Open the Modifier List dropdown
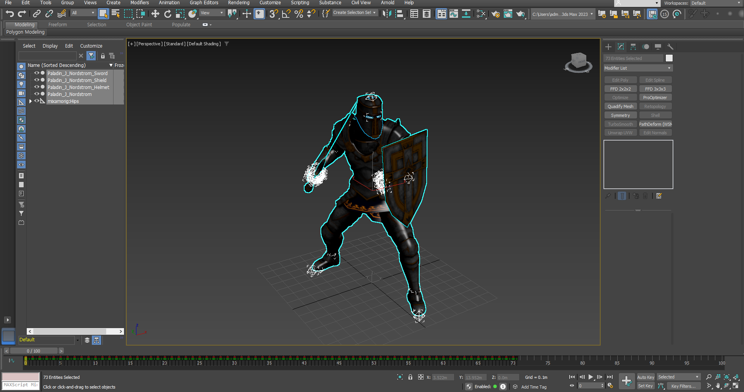This screenshot has width=744, height=392. [638, 68]
